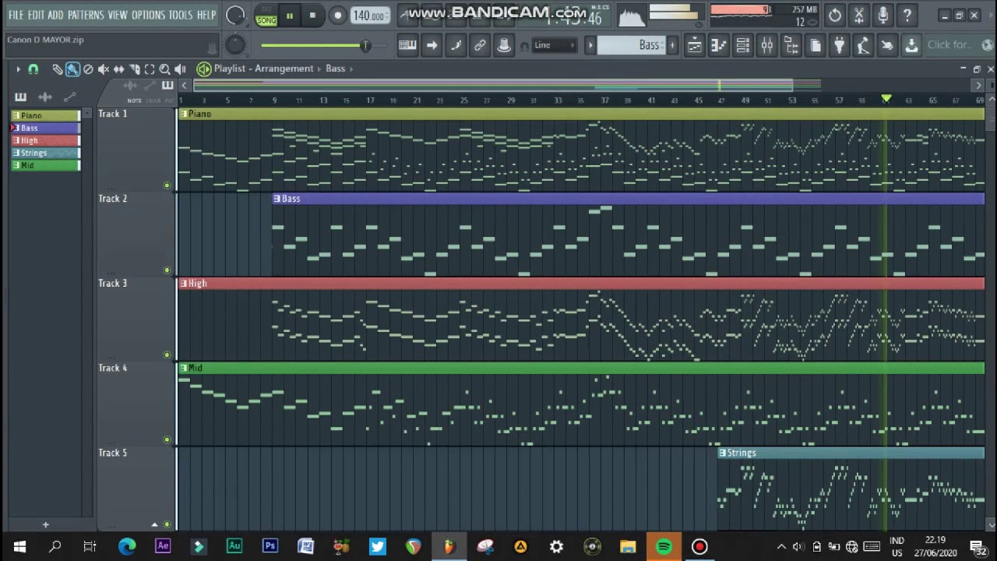
Task: Open the VIEW menu
Action: (118, 15)
